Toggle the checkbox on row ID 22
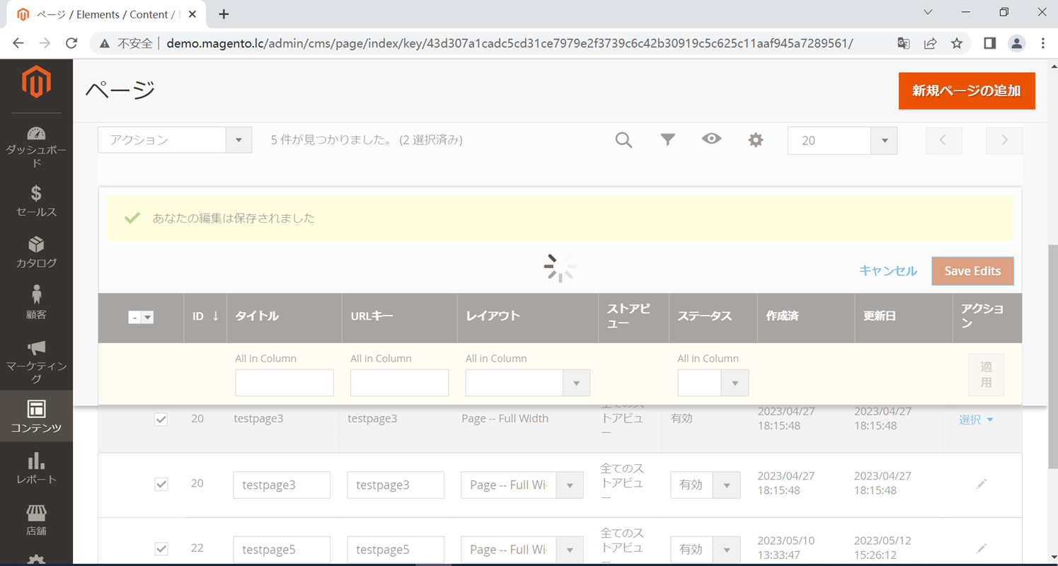Image resolution: width=1058 pixels, height=566 pixels. point(161,548)
